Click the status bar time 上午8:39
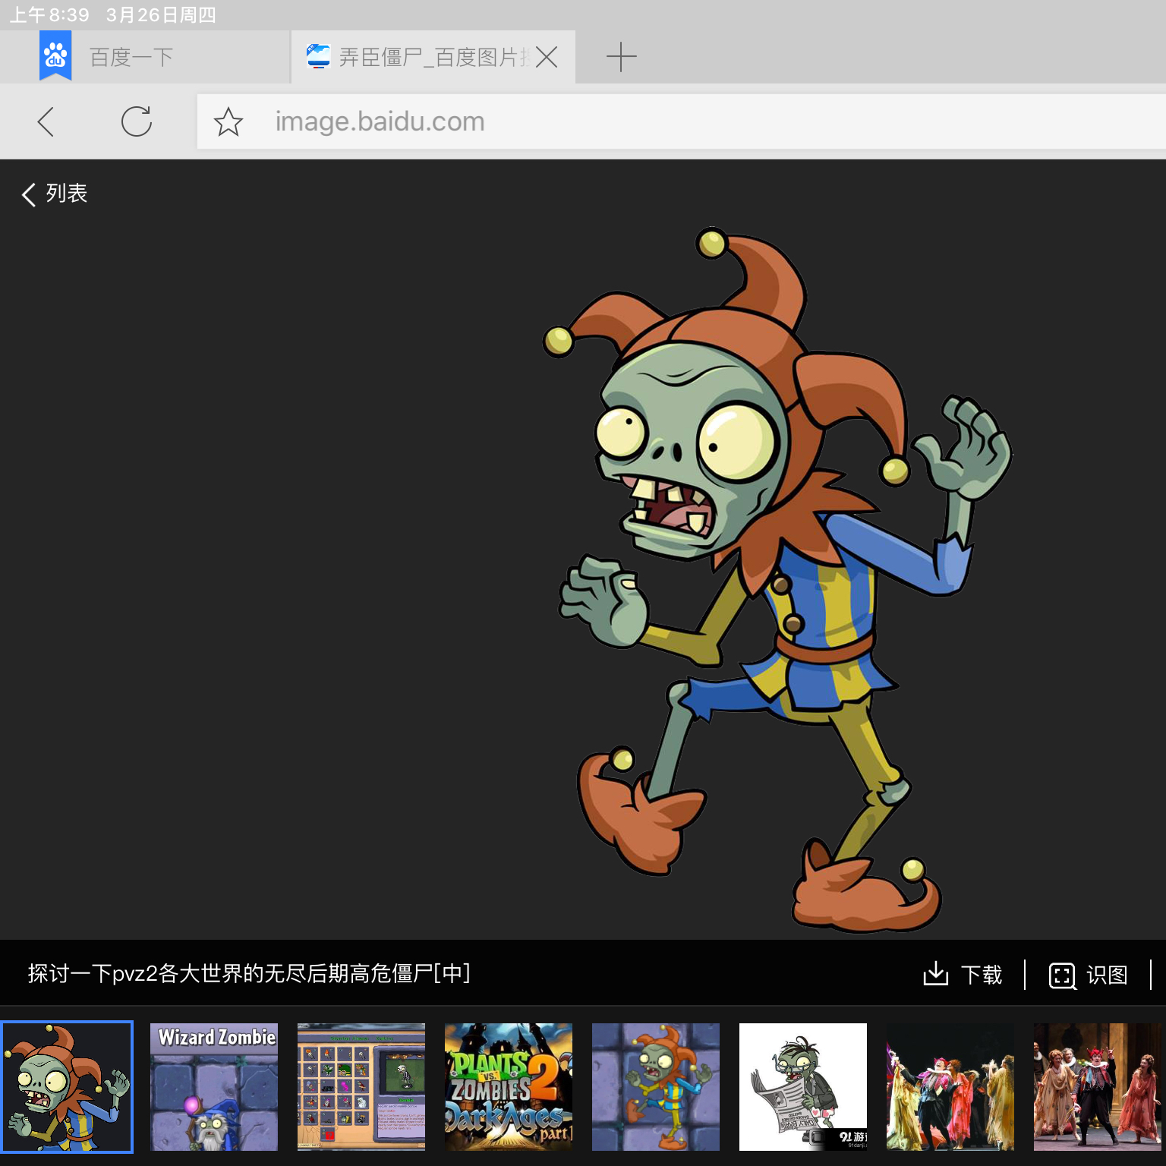Screen dimensions: 1166x1166 click(x=49, y=15)
